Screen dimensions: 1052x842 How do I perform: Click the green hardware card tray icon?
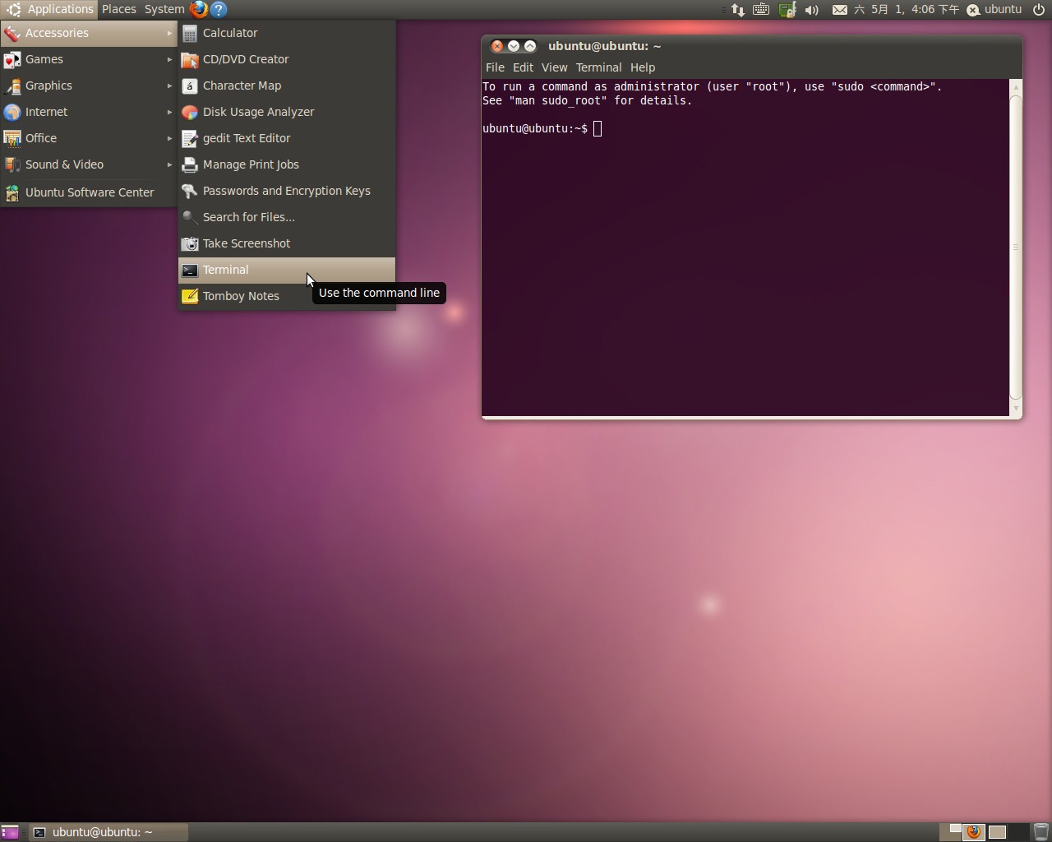point(787,10)
